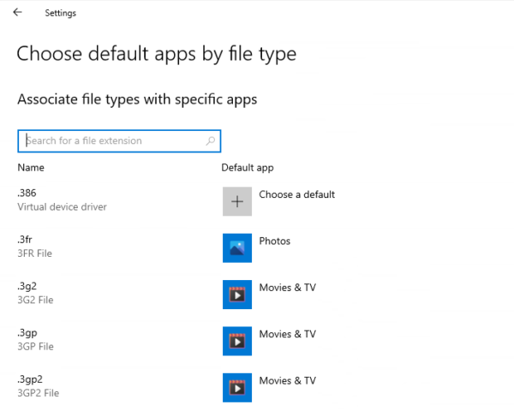The image size is (514, 411).
Task: Focus the file extension search field
Action: click(111, 140)
